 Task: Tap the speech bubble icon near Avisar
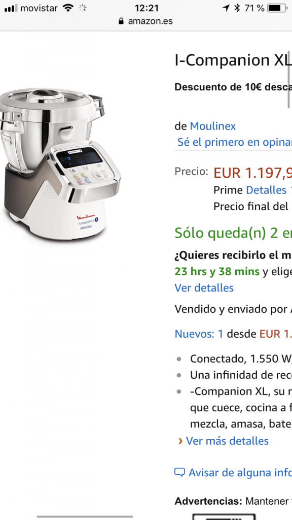tap(179, 472)
